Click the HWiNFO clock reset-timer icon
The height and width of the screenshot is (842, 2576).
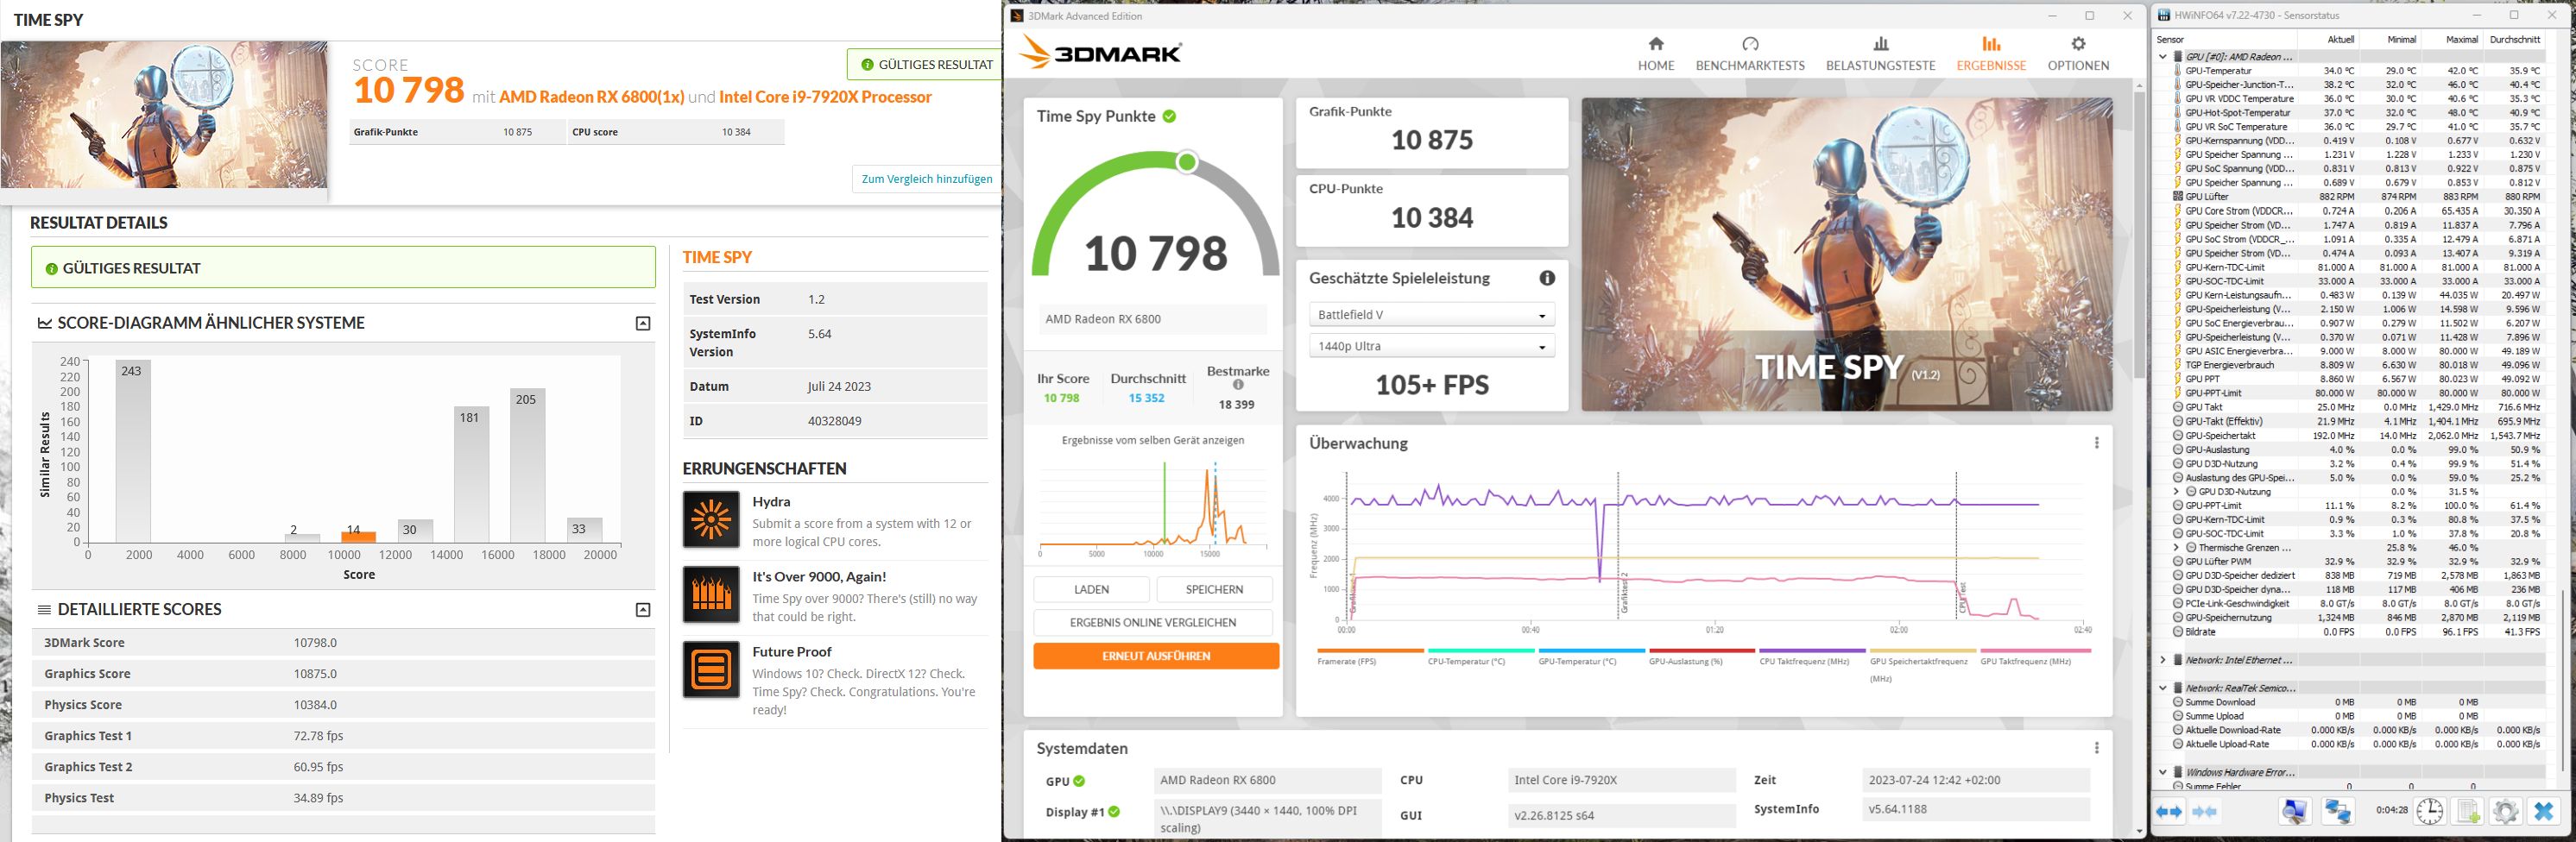pyautogui.click(x=2430, y=811)
